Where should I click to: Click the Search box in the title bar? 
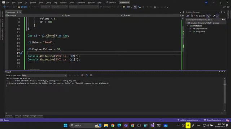111,3
